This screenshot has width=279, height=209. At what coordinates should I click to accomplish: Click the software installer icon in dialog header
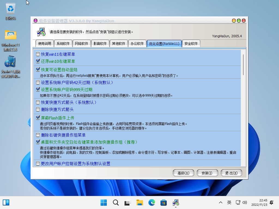pos(41,32)
